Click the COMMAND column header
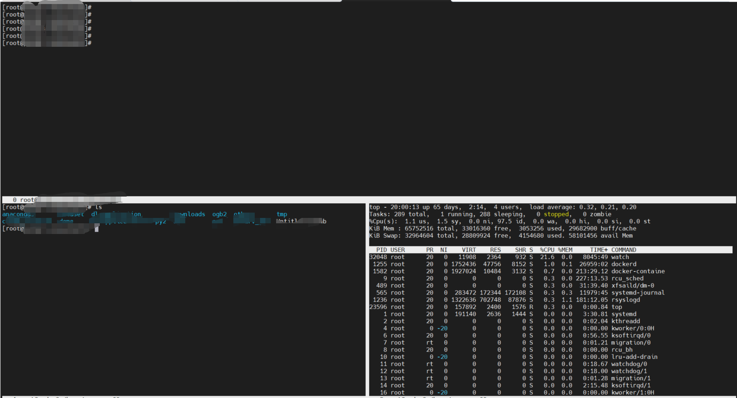Image resolution: width=737 pixels, height=398 pixels. [x=624, y=250]
